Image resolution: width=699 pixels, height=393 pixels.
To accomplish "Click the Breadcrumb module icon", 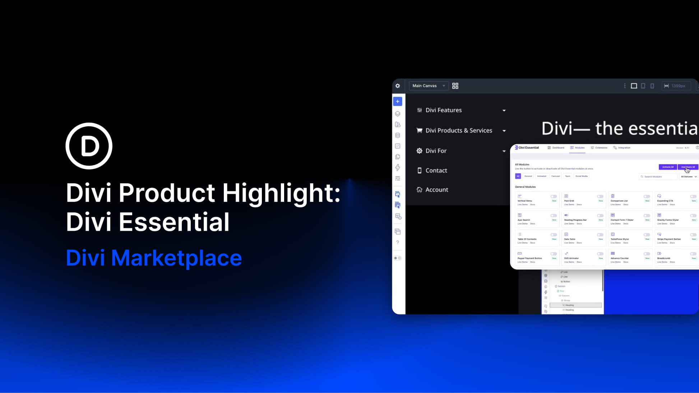I will pyautogui.click(x=659, y=253).
